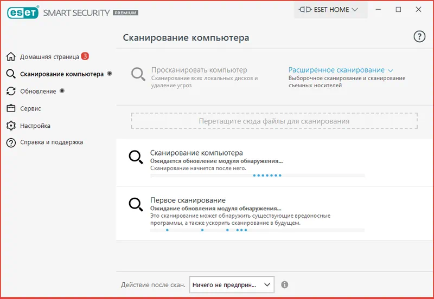Open help with the question mark icon
The image size is (434, 299).
pyautogui.click(x=419, y=36)
